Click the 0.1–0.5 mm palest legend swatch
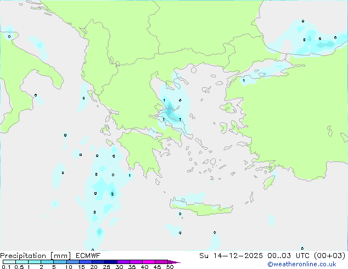The image size is (348, 269). tap(9, 262)
